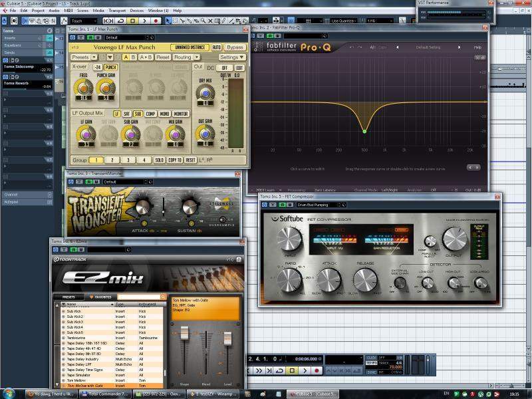Click the Help link in FabFilter Pro-Q
The width and height of the screenshot is (532, 399).
(477, 47)
